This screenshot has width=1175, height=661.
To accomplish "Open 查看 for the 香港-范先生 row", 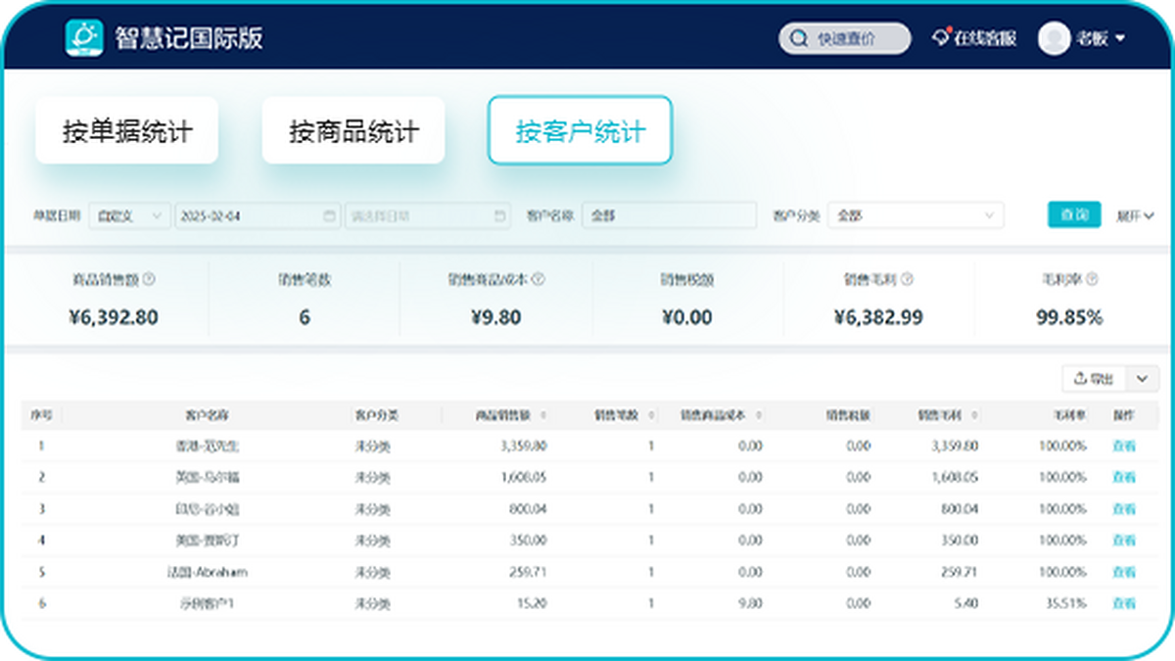I will click(x=1122, y=445).
